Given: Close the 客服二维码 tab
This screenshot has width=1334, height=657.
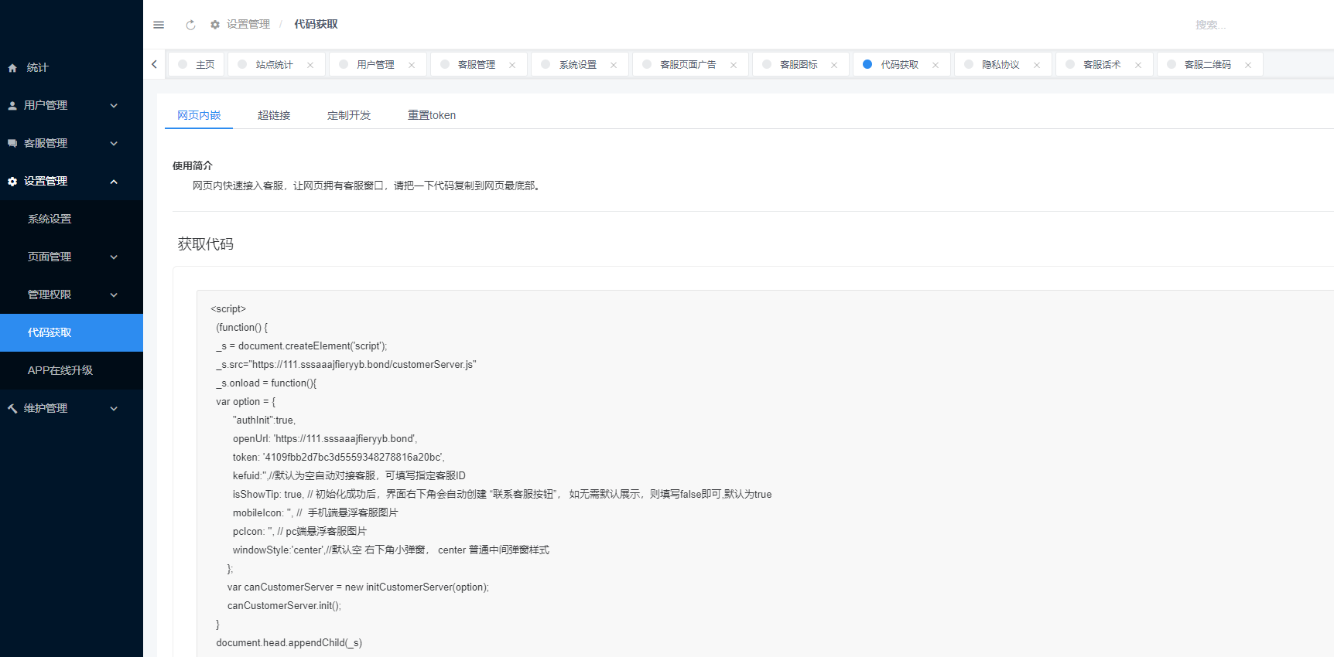Looking at the screenshot, I should (1248, 65).
